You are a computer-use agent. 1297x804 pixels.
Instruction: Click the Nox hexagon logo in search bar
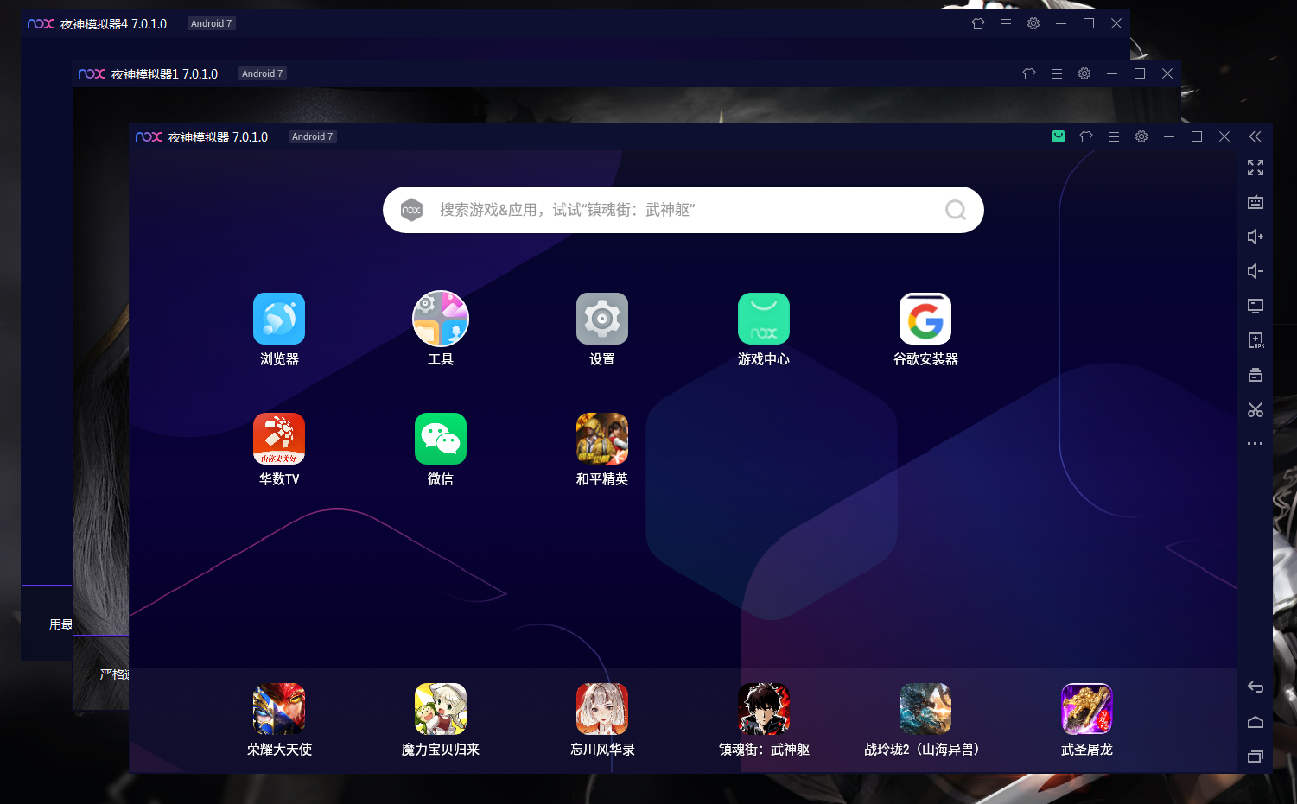[x=412, y=210]
